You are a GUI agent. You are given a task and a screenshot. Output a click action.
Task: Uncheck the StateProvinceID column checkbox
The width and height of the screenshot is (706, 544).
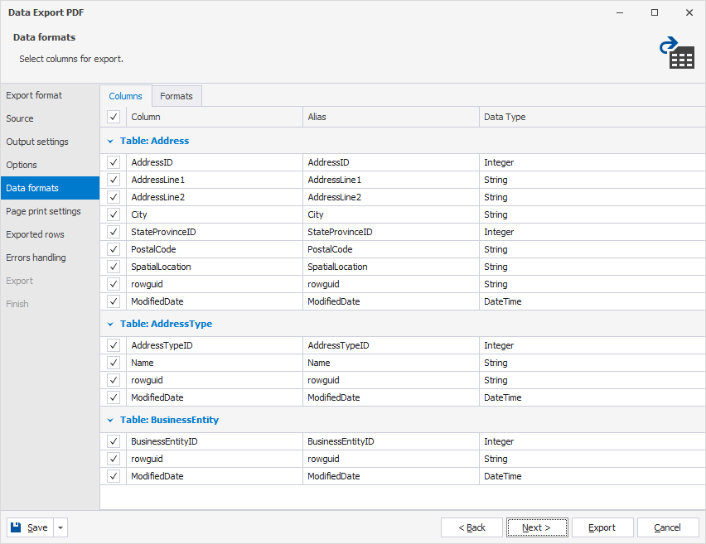114,232
